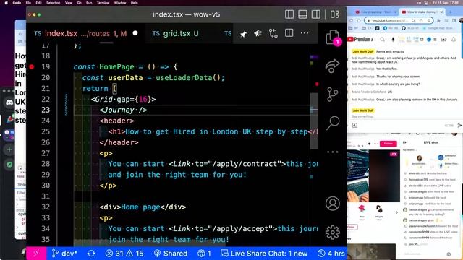Click the megaphone icon in the editor toolbar
This screenshot has width=463, height=260.
click(258, 33)
